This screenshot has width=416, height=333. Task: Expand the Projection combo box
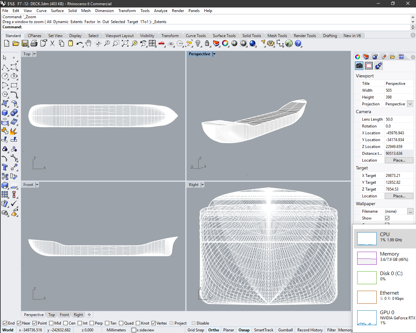pyautogui.click(x=410, y=104)
